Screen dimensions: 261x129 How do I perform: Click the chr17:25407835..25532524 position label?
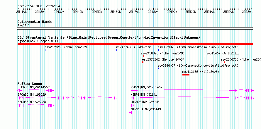point(39,6)
